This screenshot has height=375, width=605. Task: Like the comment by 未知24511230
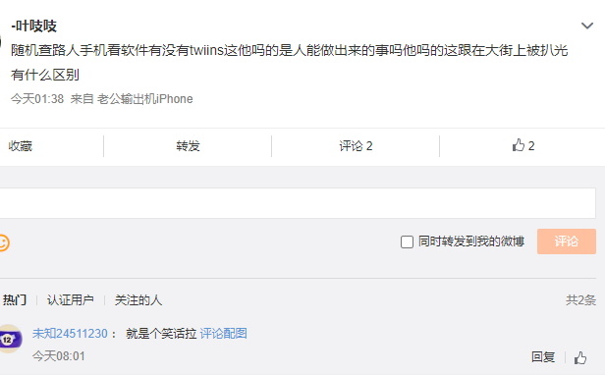tap(579, 357)
